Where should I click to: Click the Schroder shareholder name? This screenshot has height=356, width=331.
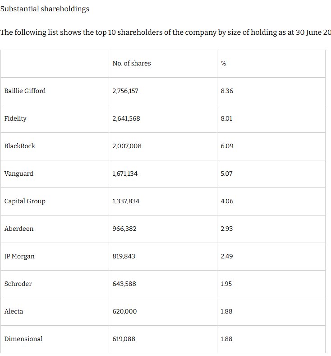pos(18,284)
